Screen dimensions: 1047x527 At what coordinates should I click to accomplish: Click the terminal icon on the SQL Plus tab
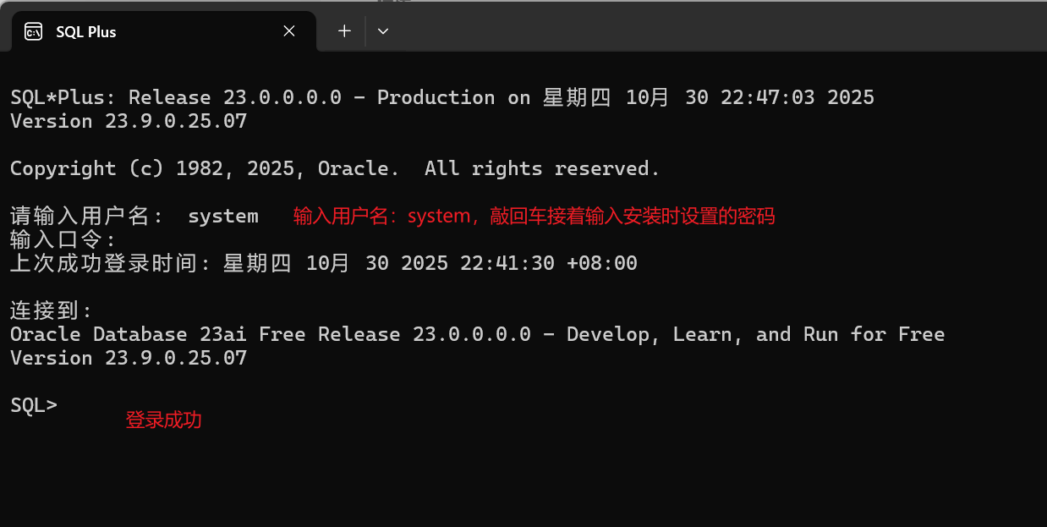(33, 32)
